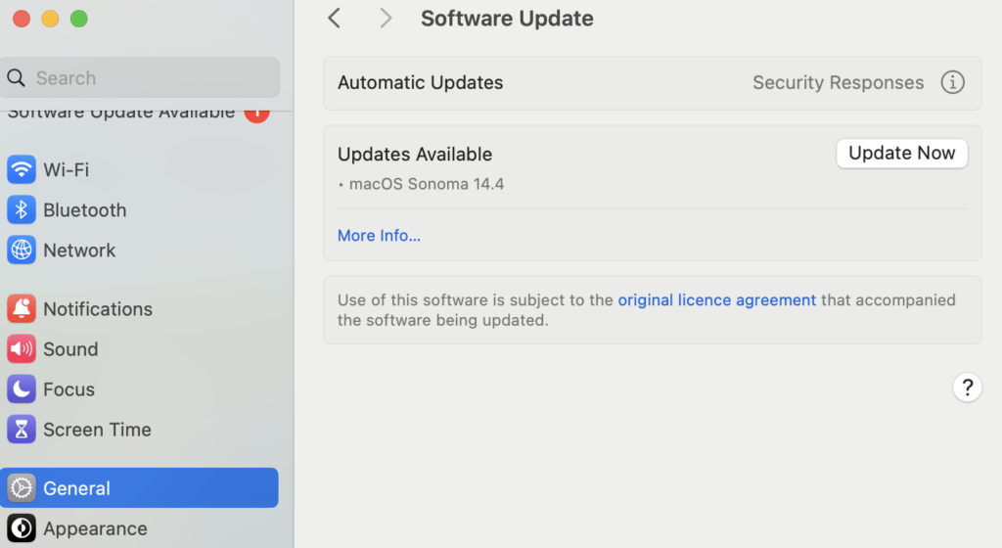Image resolution: width=1002 pixels, height=548 pixels.
Task: Go back with the left chevron
Action: pos(335,18)
